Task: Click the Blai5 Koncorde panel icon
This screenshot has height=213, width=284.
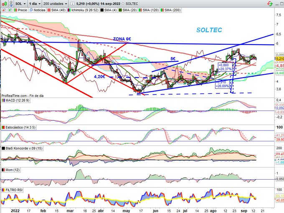Action: [x=3, y=148]
